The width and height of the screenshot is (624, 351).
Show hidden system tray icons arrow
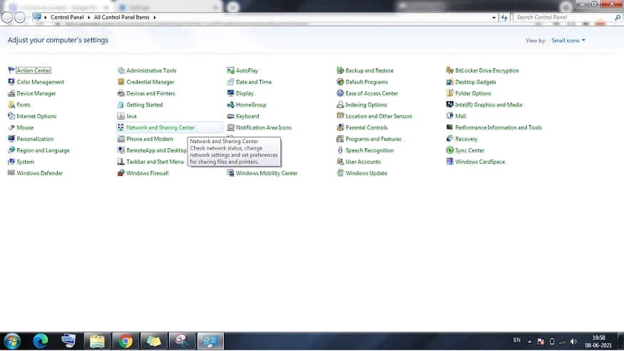529,341
